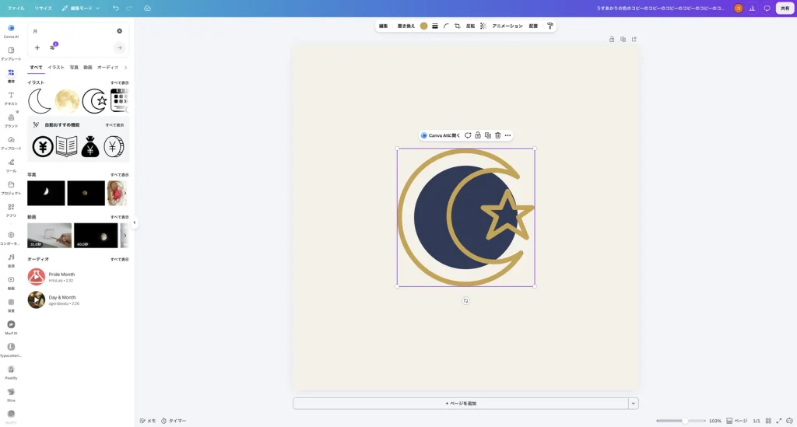Open the Tools (ツール) sidebar panel
Screen dimensions: 797x427
coord(11,165)
